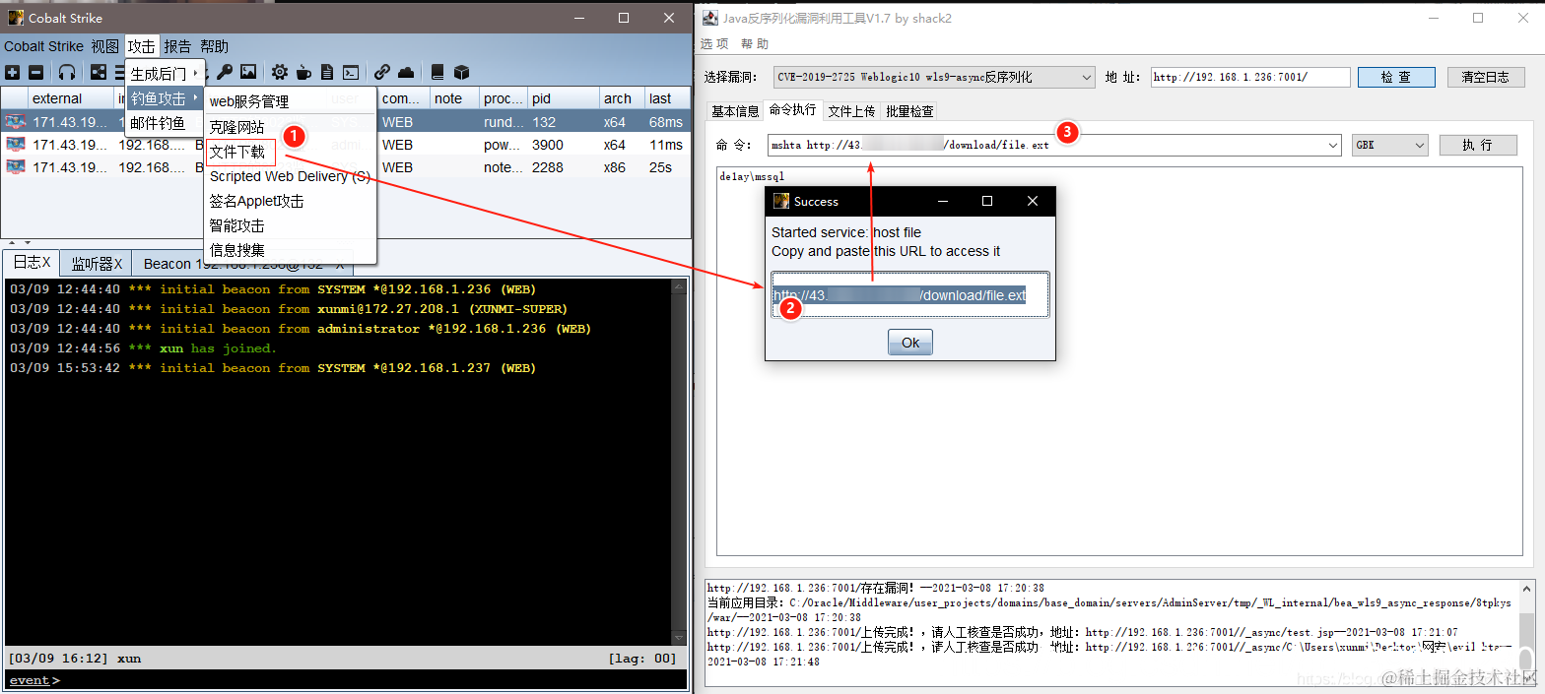The image size is (1545, 694).
Task: Click beacon icon of the pid 132 row
Action: (x=15, y=122)
